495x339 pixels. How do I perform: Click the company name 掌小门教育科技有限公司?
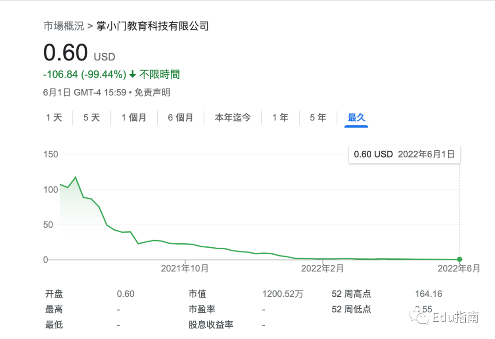tap(153, 26)
